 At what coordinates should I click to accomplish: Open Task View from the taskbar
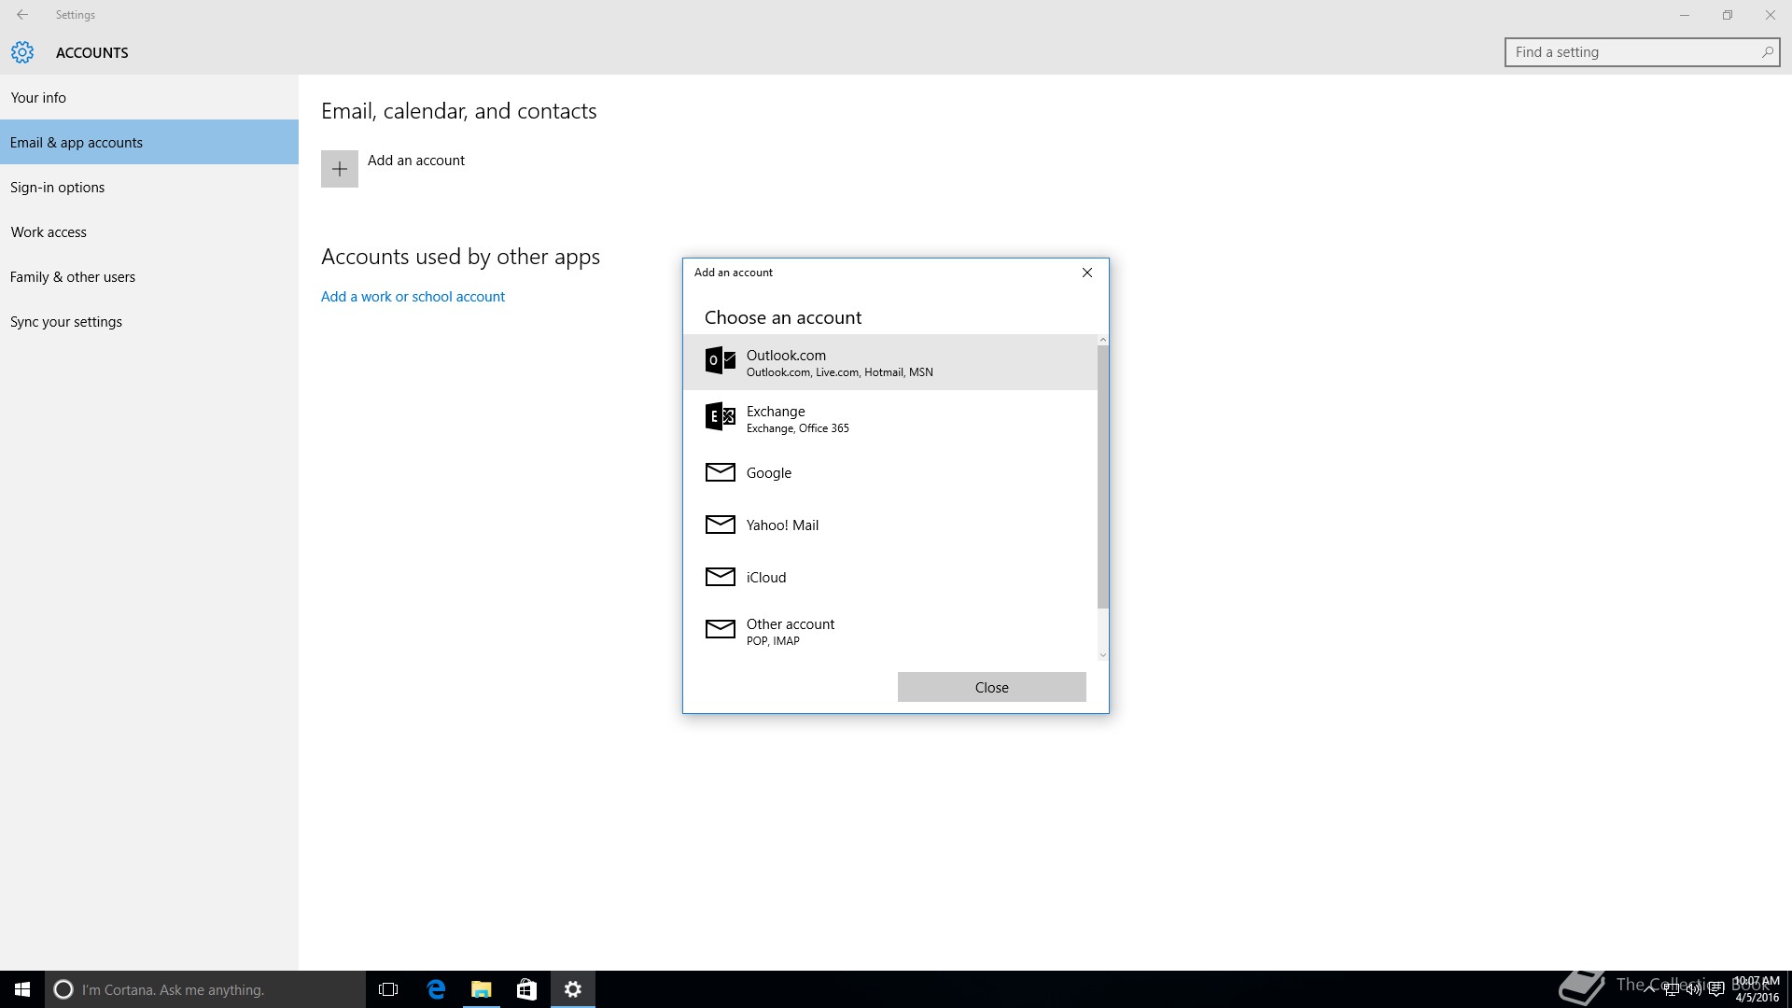[388, 989]
